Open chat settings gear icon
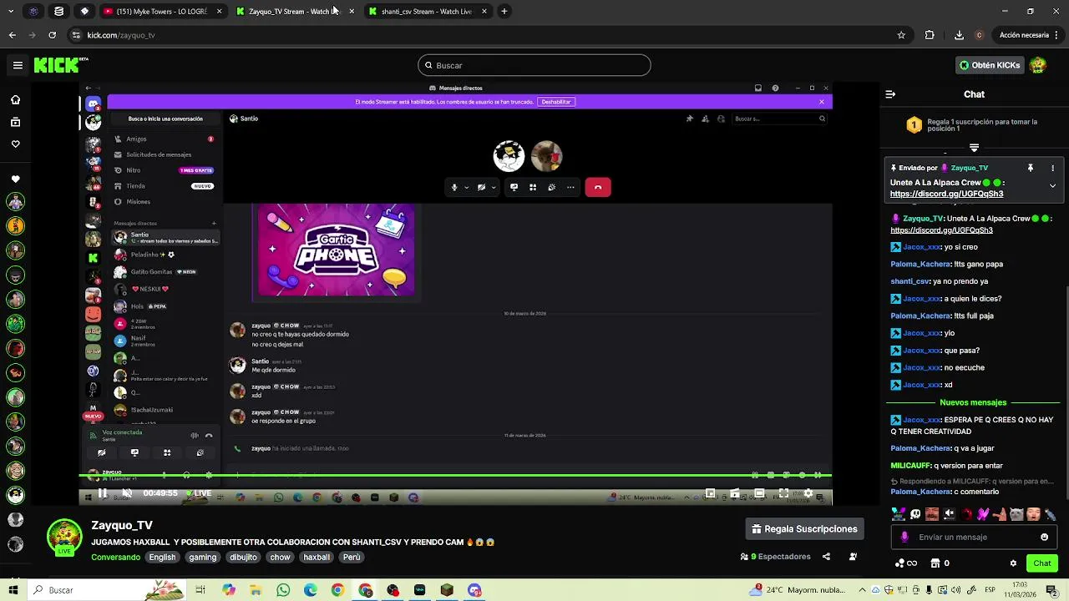The image size is (1069, 601). (x=1013, y=563)
